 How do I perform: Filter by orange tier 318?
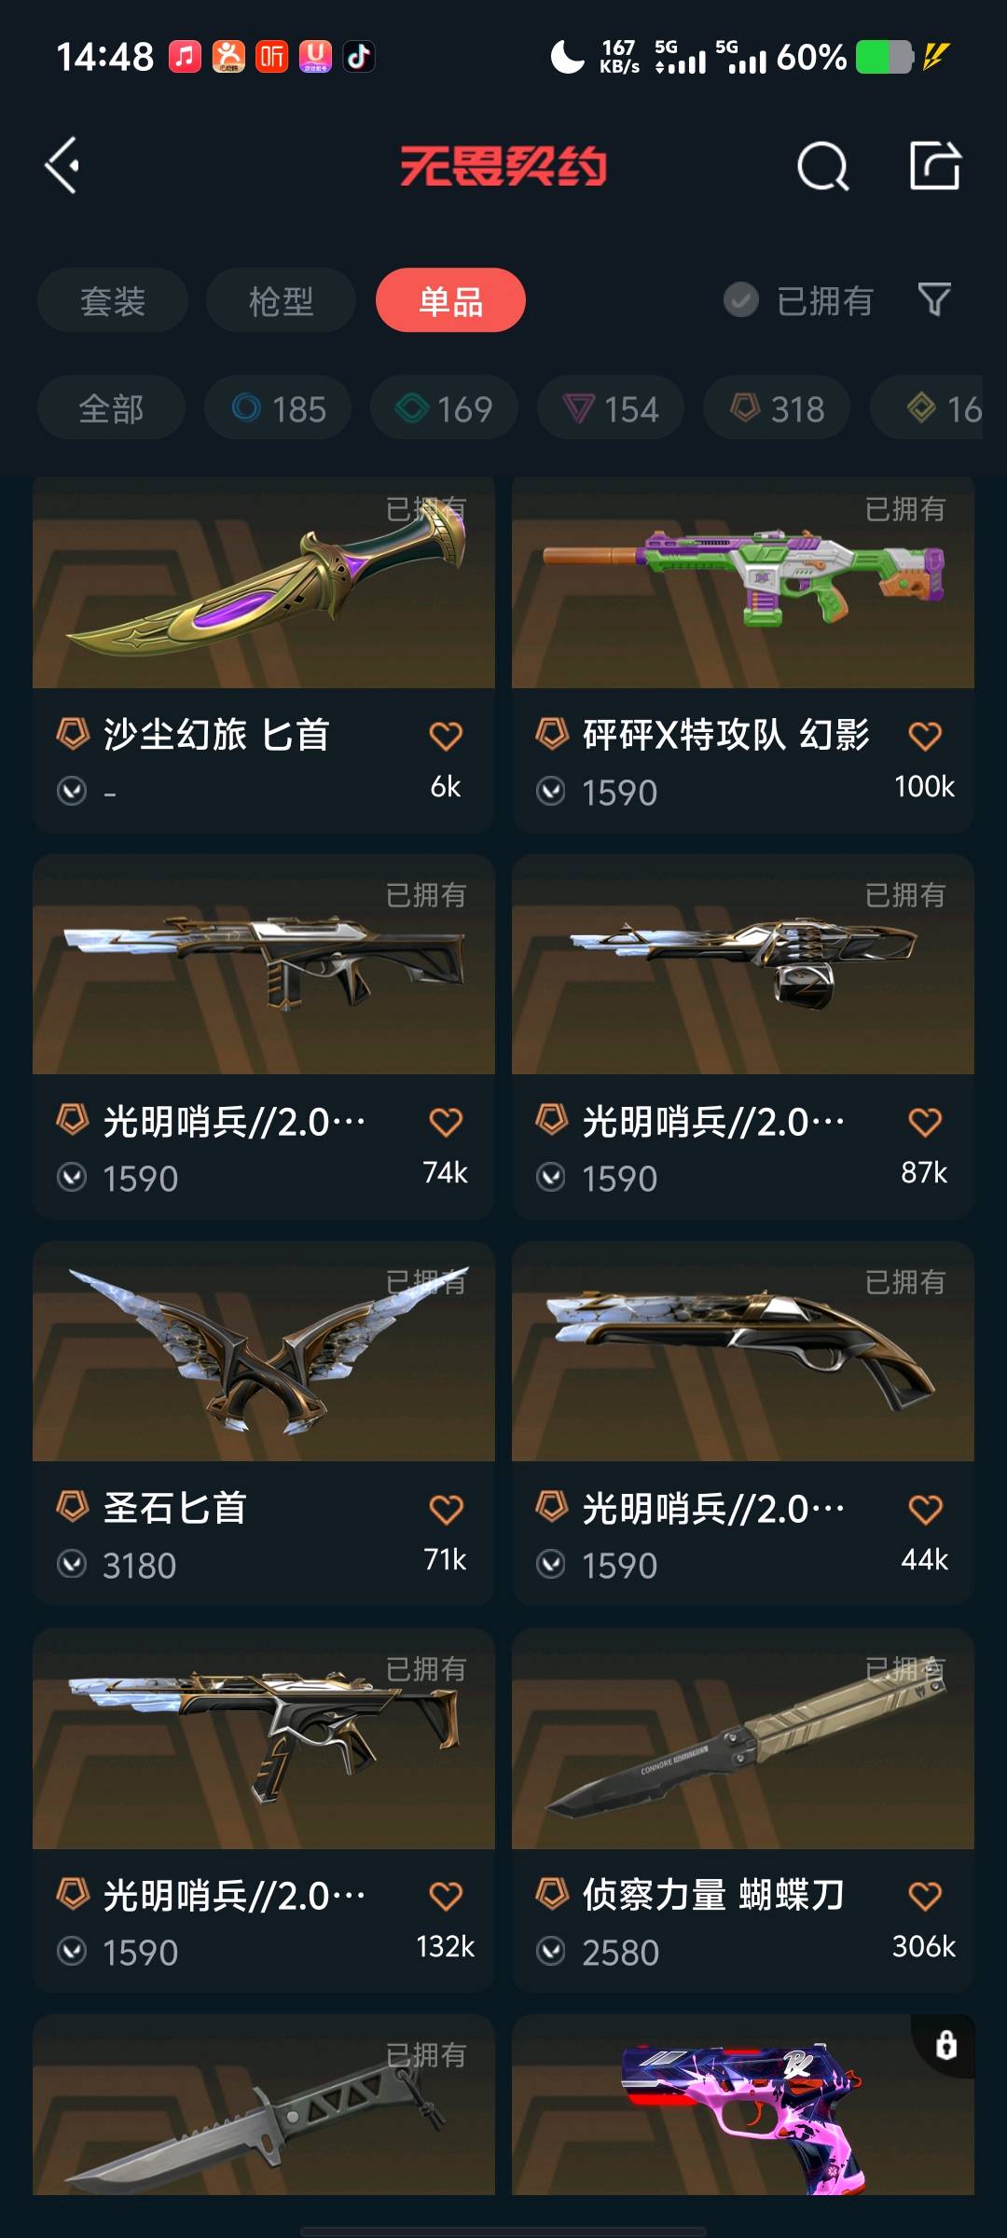tap(777, 408)
